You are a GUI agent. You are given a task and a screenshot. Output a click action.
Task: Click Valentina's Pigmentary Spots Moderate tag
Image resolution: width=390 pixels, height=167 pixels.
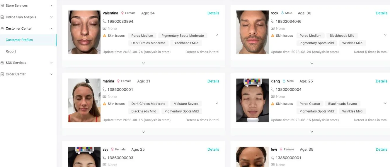click(x=183, y=36)
